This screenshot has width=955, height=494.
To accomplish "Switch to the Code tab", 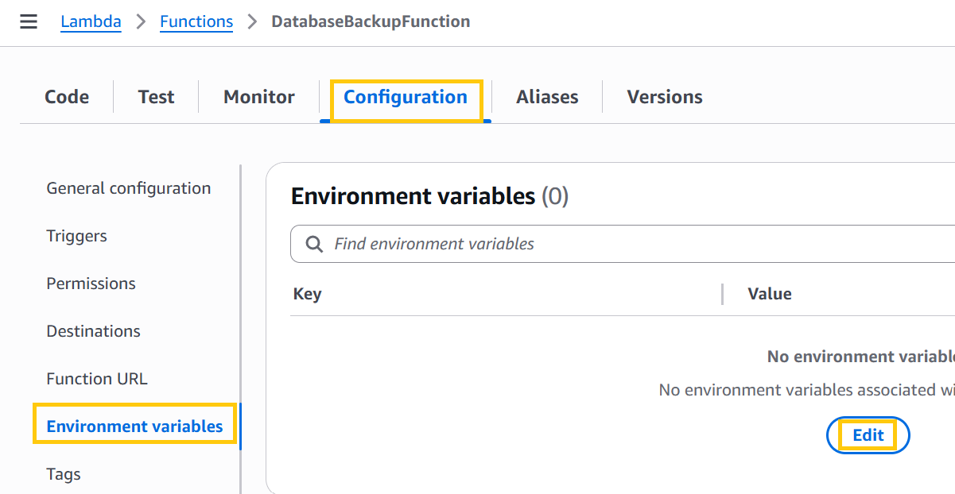I will [67, 97].
